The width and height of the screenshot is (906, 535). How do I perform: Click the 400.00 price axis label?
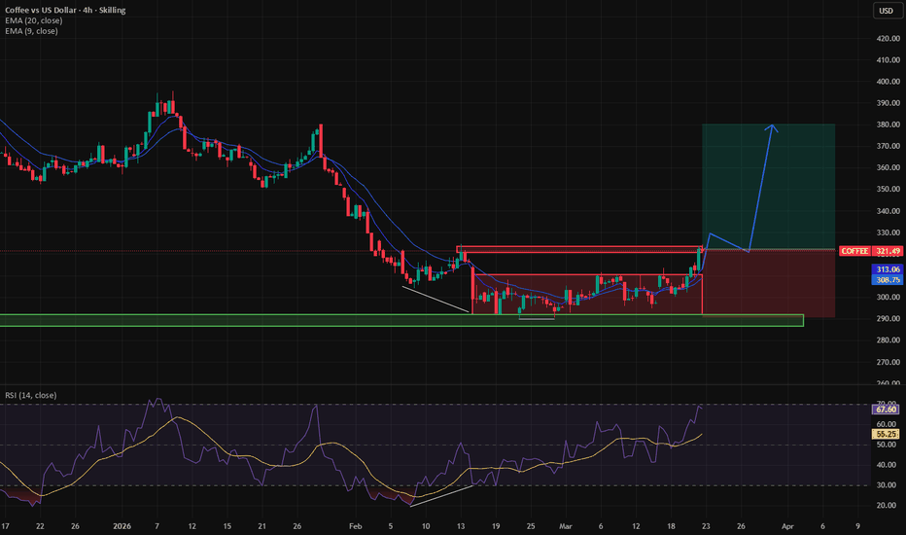tap(889, 82)
